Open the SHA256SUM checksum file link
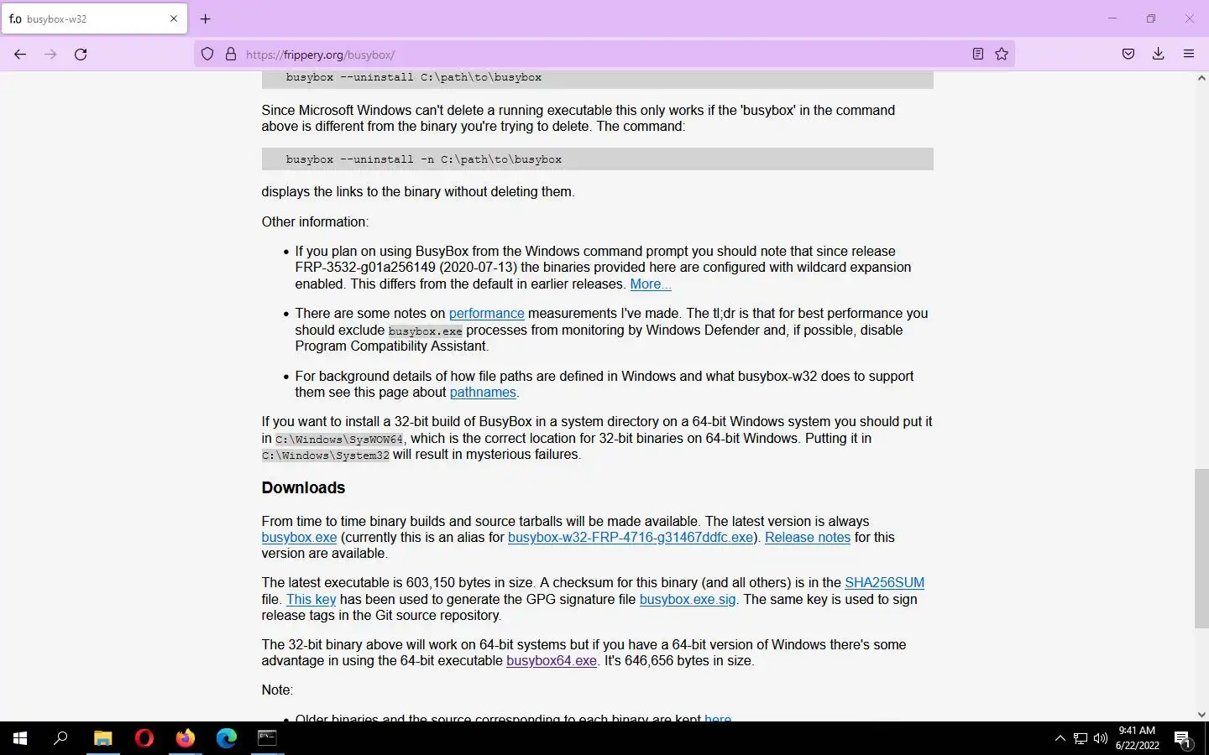The width and height of the screenshot is (1209, 755). click(x=884, y=582)
